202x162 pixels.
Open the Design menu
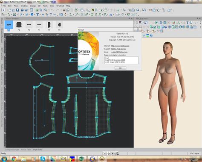point(33,6)
